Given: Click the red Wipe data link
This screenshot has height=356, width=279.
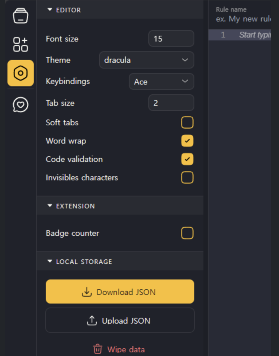Looking at the screenshot, I should pos(119,349).
